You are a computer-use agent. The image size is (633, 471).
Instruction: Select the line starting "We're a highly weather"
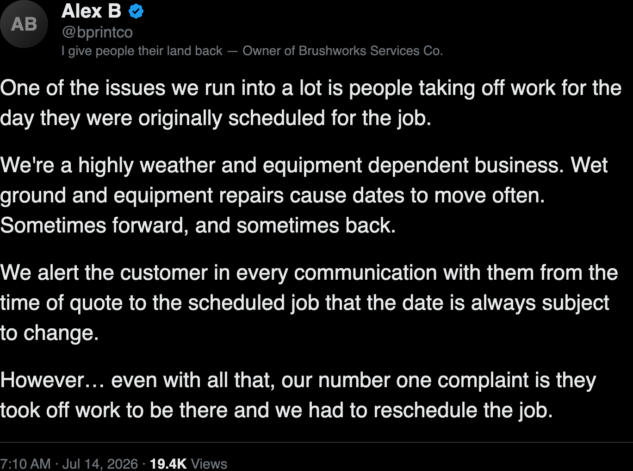click(x=304, y=165)
